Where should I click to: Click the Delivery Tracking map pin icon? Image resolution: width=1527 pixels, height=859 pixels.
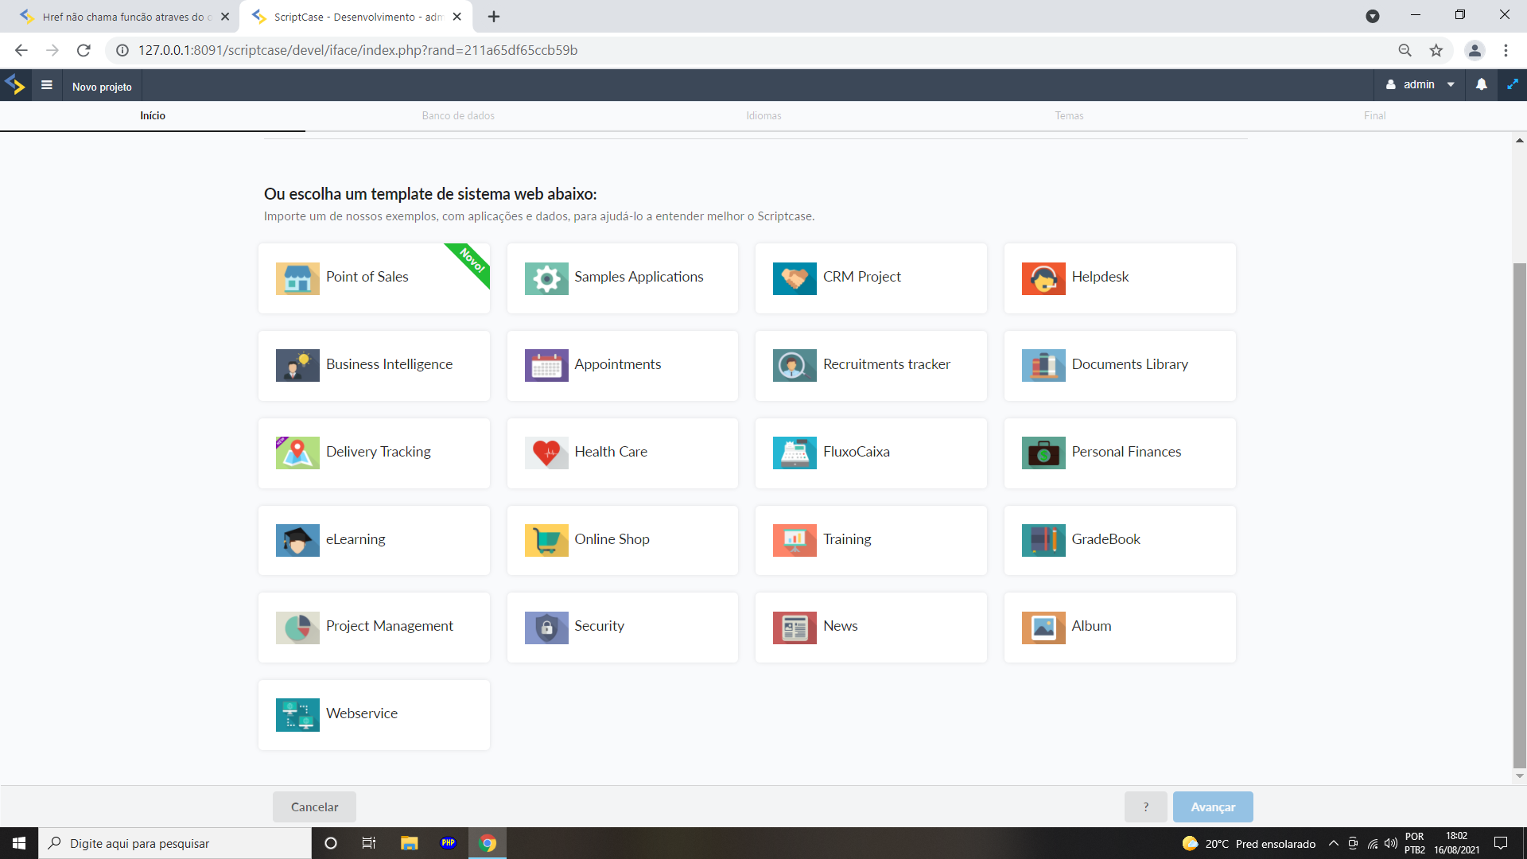(297, 453)
